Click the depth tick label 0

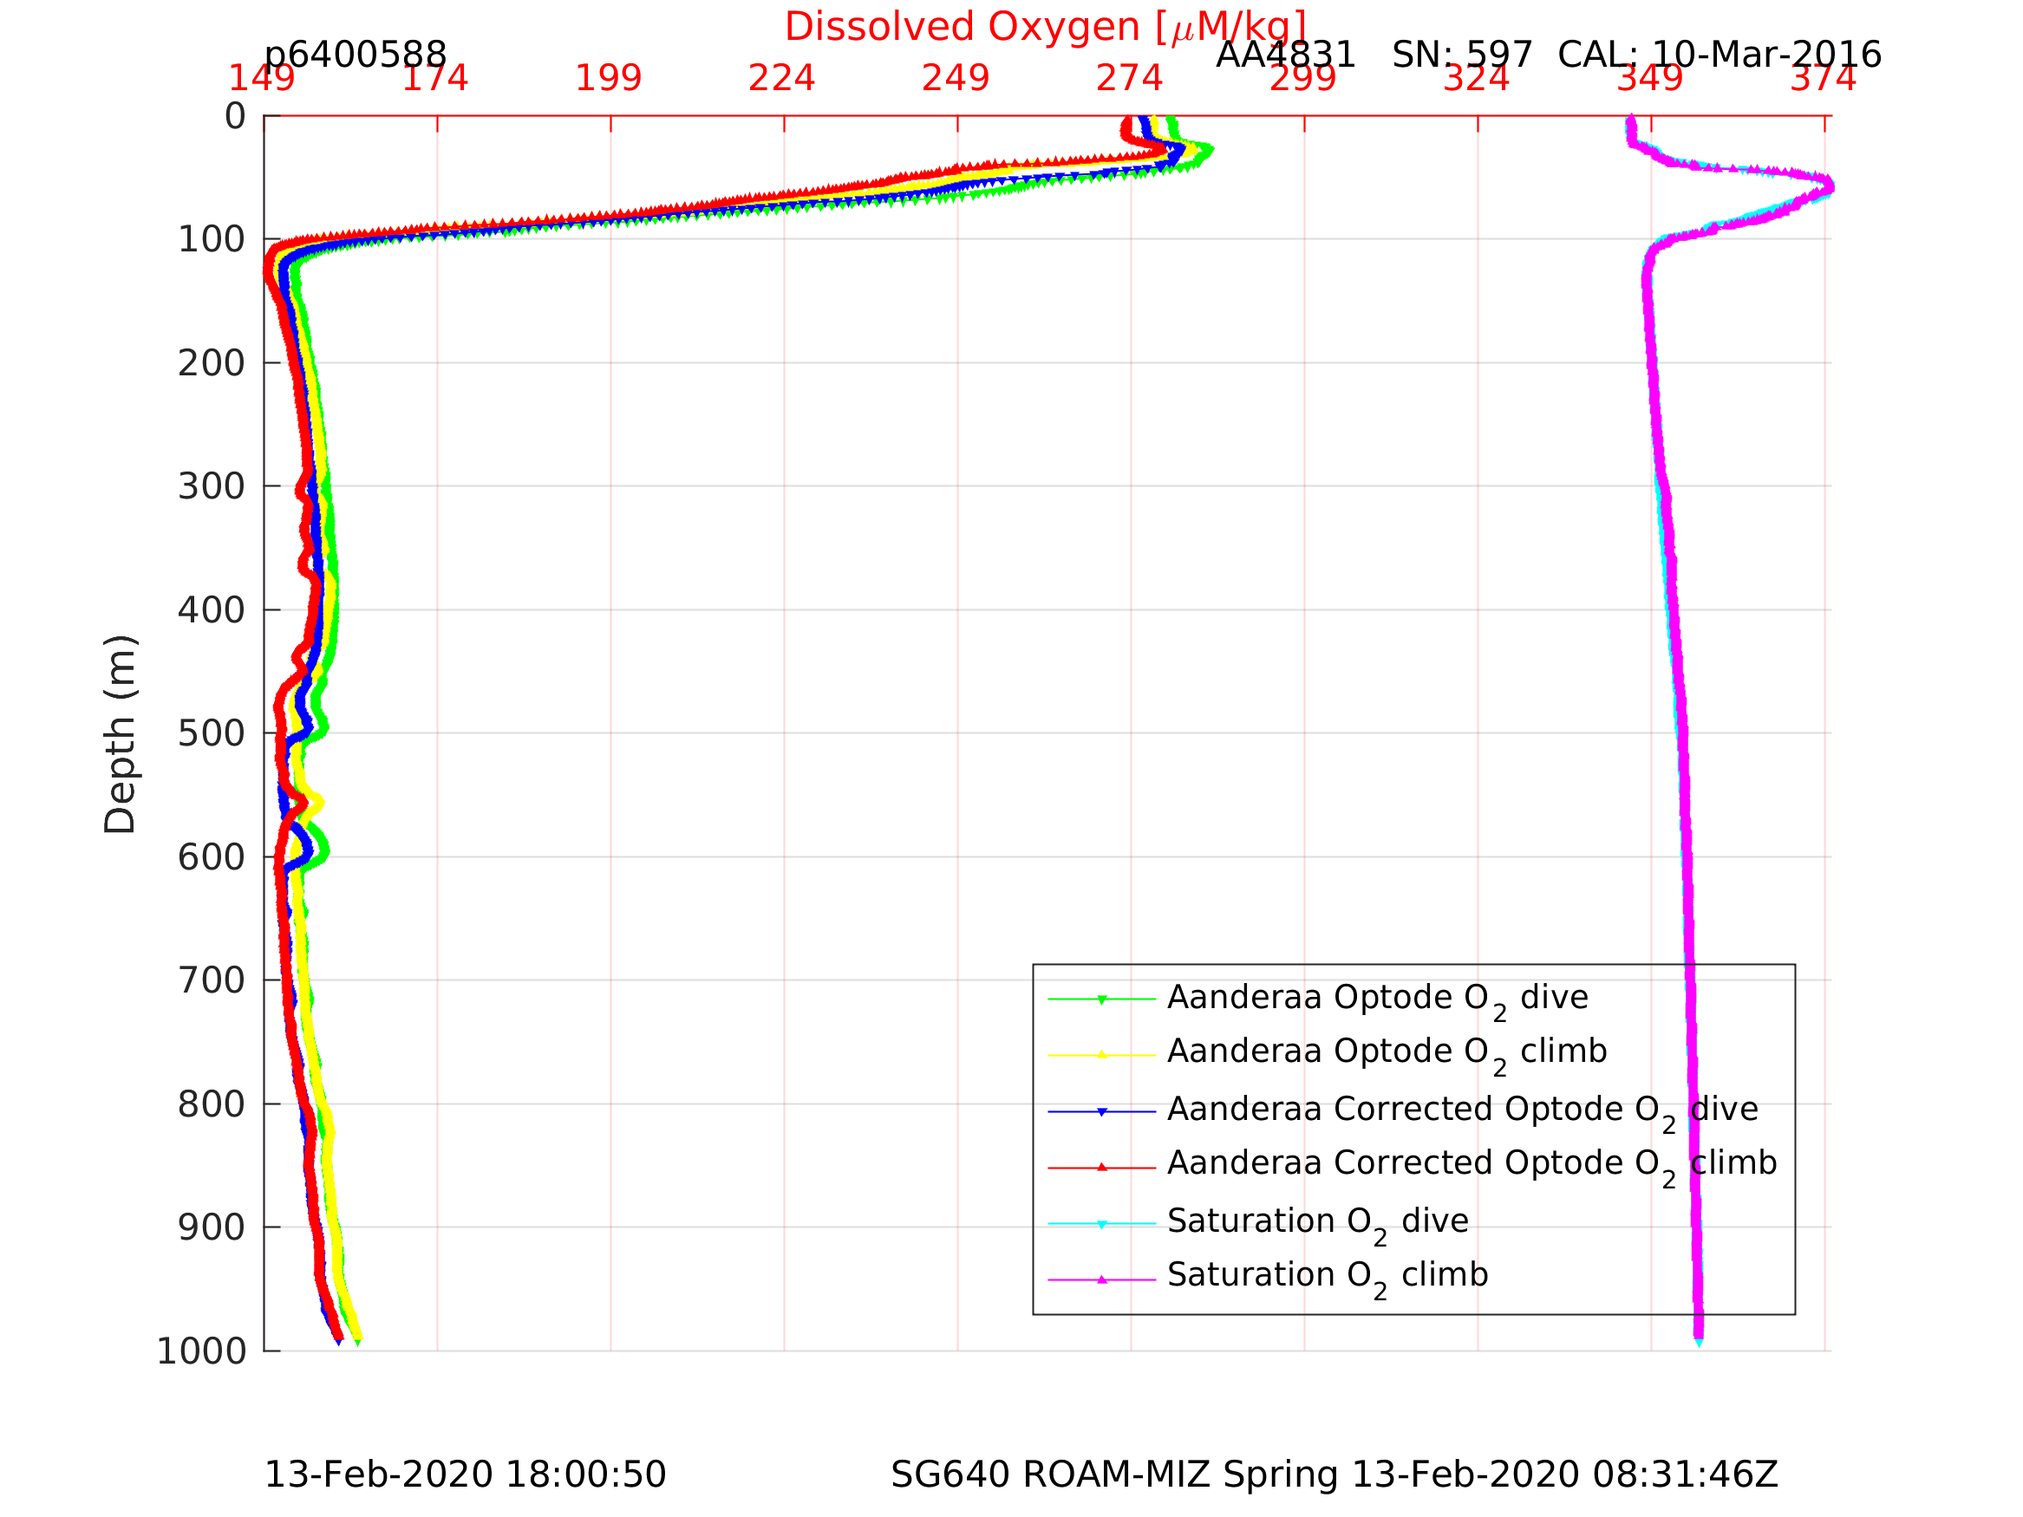tap(235, 116)
